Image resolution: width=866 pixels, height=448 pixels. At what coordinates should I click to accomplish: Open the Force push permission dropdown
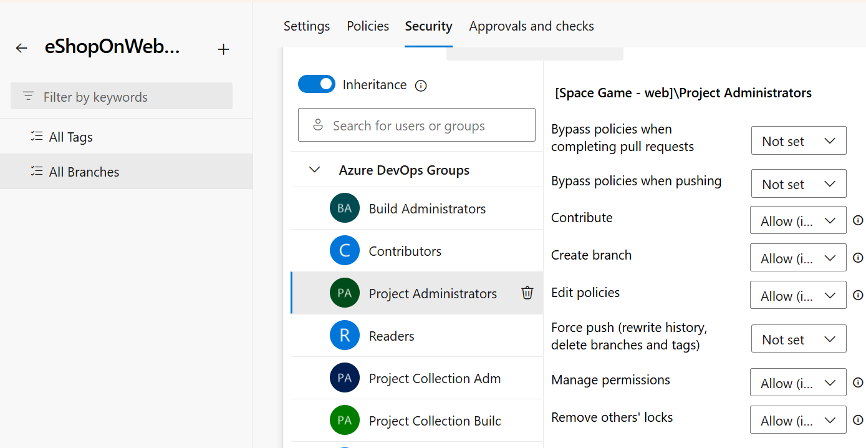coord(798,339)
